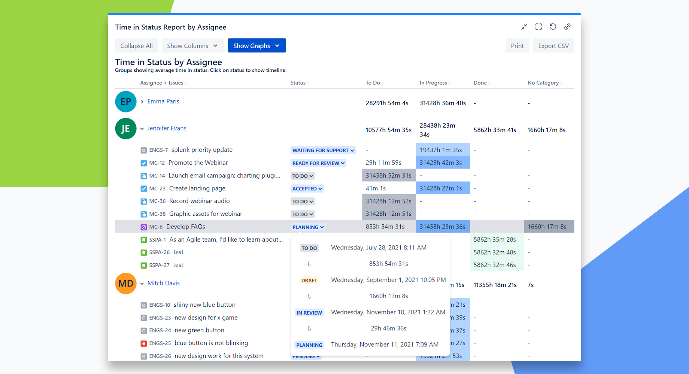689x374 pixels.
Task: Collapse the Jennifer Evans group chevron
Action: (x=142, y=128)
